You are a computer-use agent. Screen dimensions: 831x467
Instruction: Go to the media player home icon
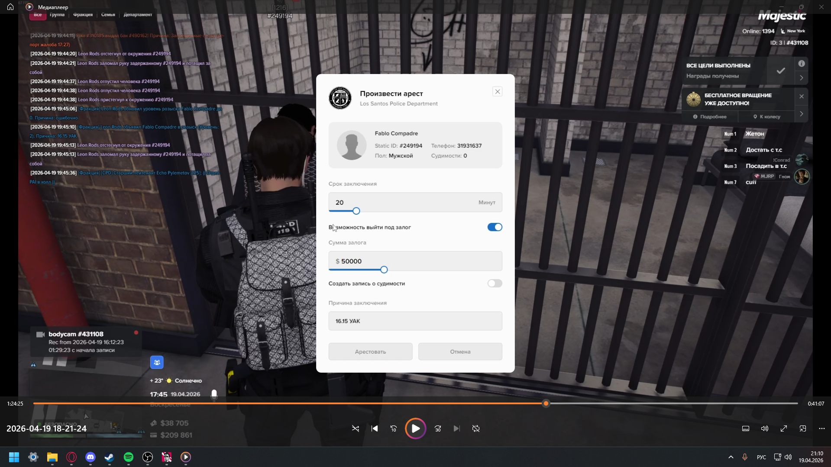[10, 7]
